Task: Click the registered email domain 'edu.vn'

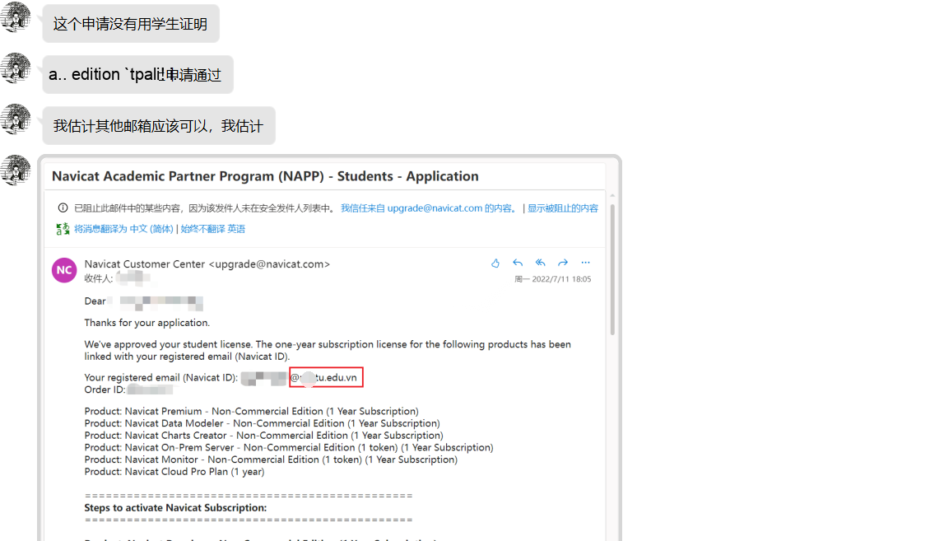Action: (326, 377)
